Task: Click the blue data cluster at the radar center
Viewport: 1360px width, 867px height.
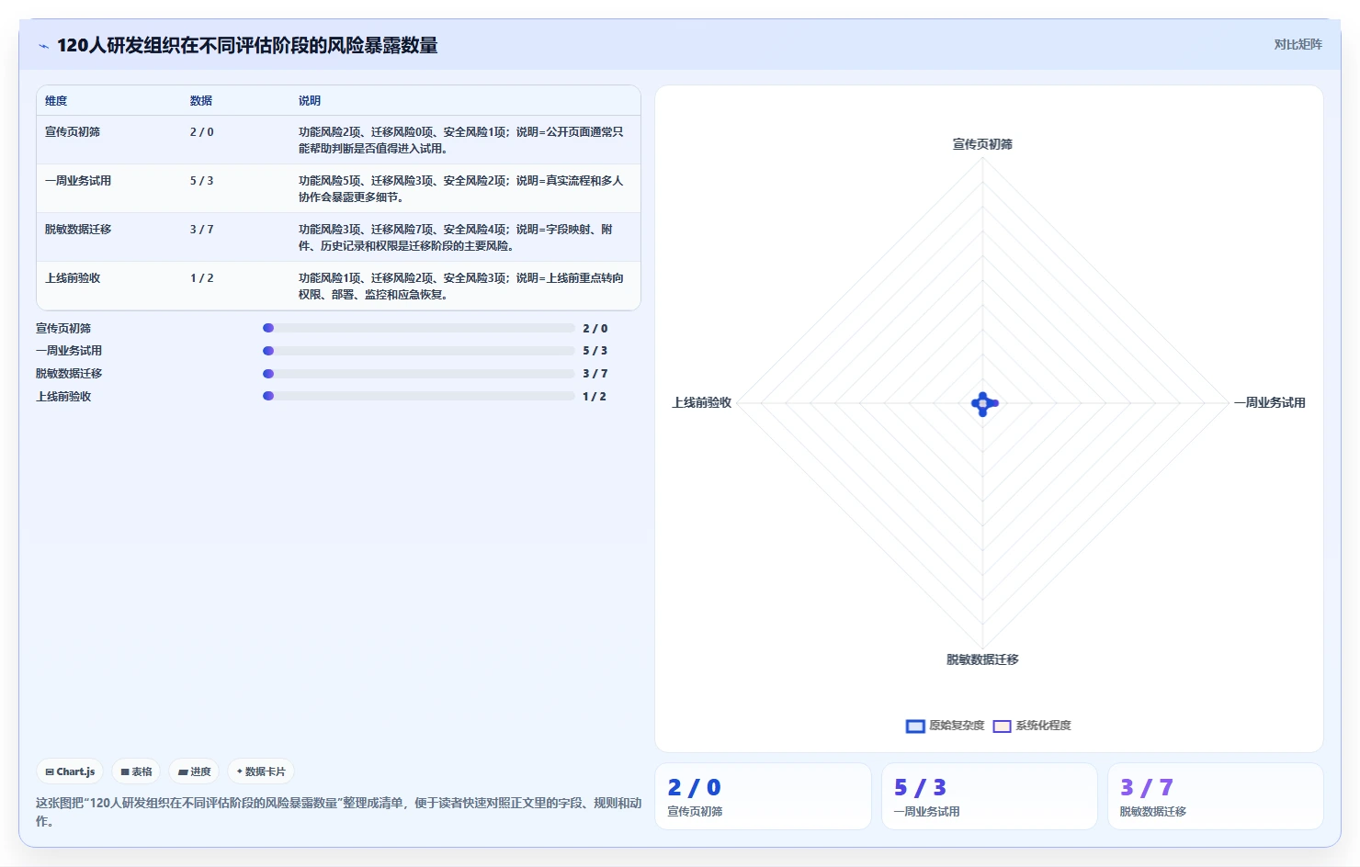Action: (x=984, y=403)
